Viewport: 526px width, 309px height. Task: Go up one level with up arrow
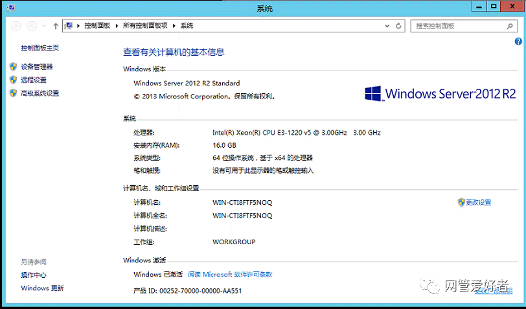click(x=56, y=26)
